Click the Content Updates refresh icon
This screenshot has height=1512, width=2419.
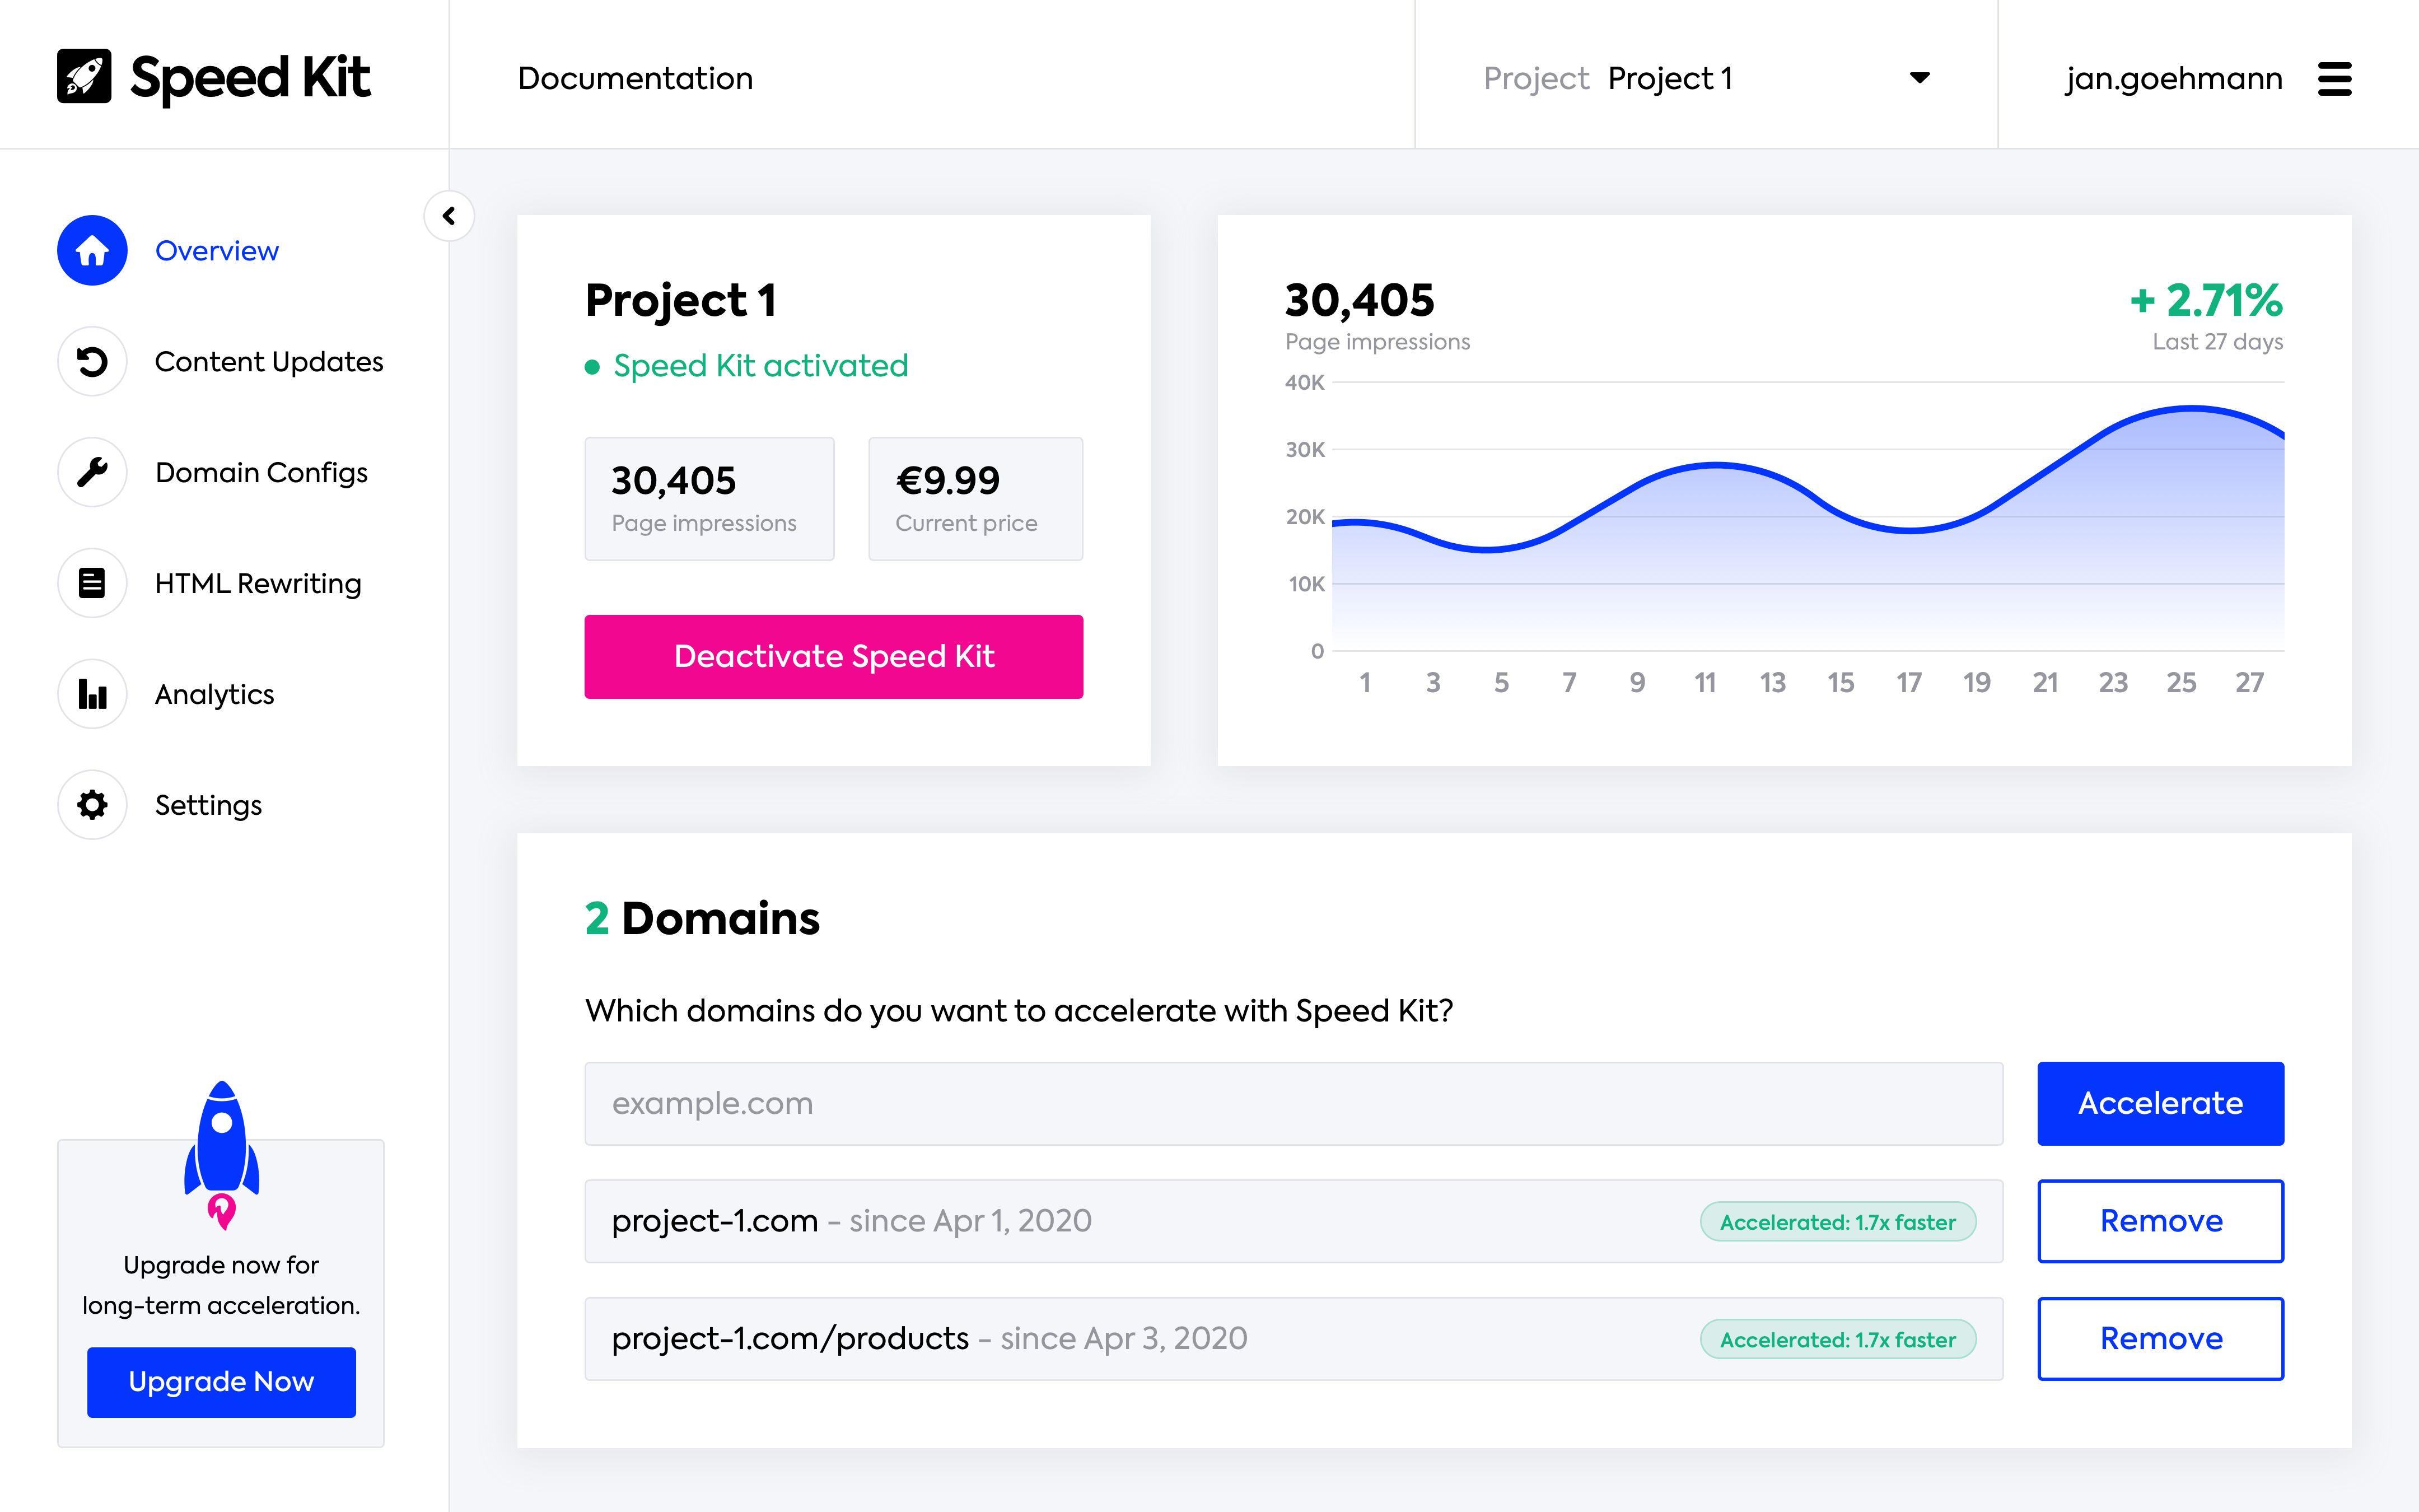(x=92, y=361)
